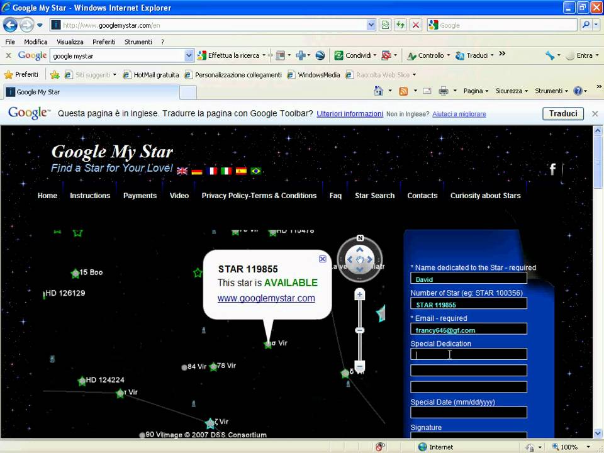Pan the sky map up
The width and height of the screenshot is (604, 453).
(x=359, y=250)
